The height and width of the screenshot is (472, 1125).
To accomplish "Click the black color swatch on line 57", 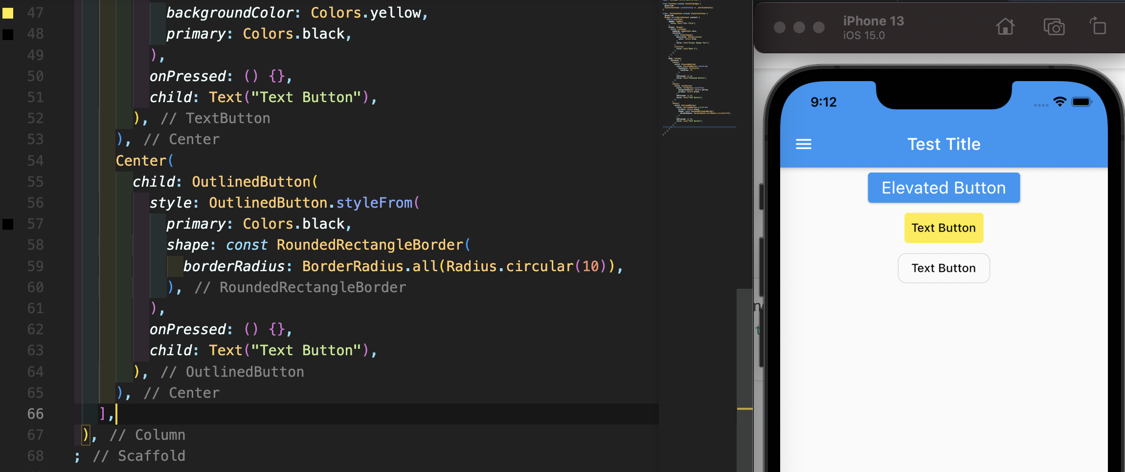I will coord(8,224).
